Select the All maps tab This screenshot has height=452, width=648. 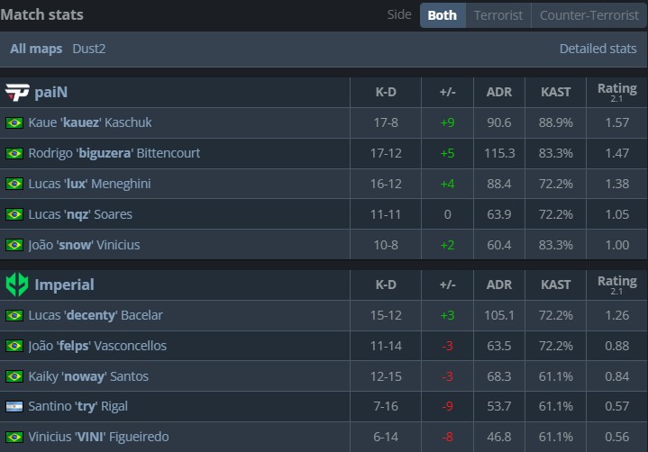(36, 49)
